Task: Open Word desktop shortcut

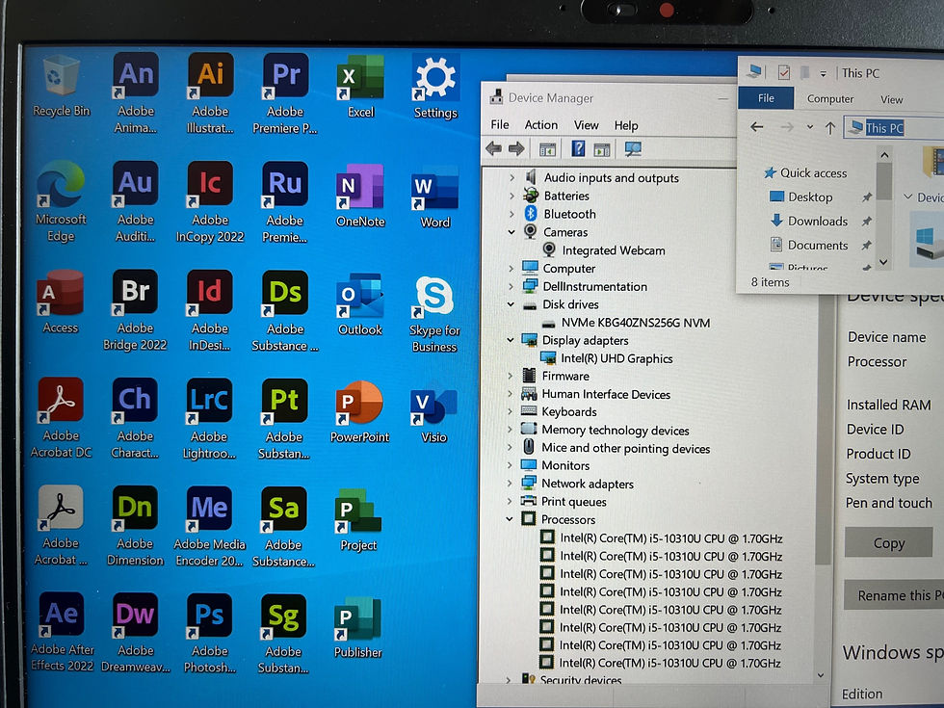Action: (434, 196)
